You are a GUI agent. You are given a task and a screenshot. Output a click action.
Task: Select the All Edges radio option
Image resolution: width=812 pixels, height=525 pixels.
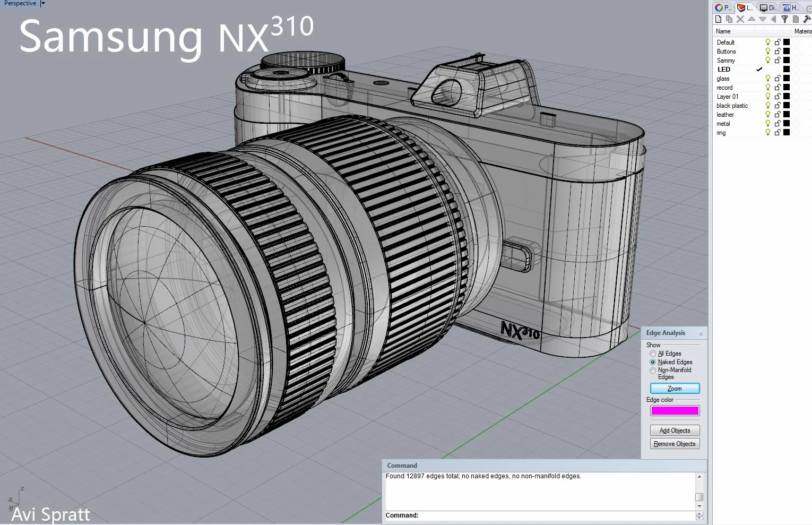[653, 354]
